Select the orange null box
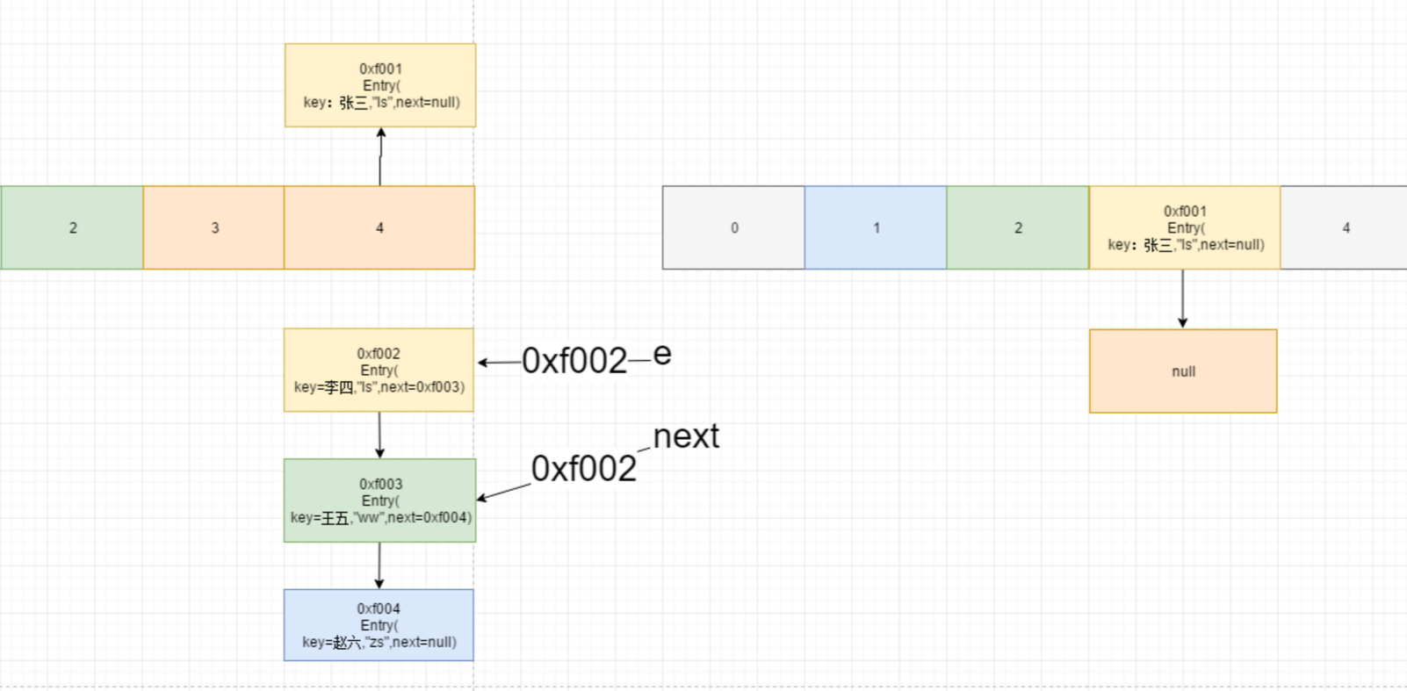Viewport: 1407px width, 691px height. pos(1183,371)
